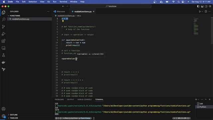The height and width of the screenshot is (120, 213).
Task: Split the editor right
Action: 206,12
